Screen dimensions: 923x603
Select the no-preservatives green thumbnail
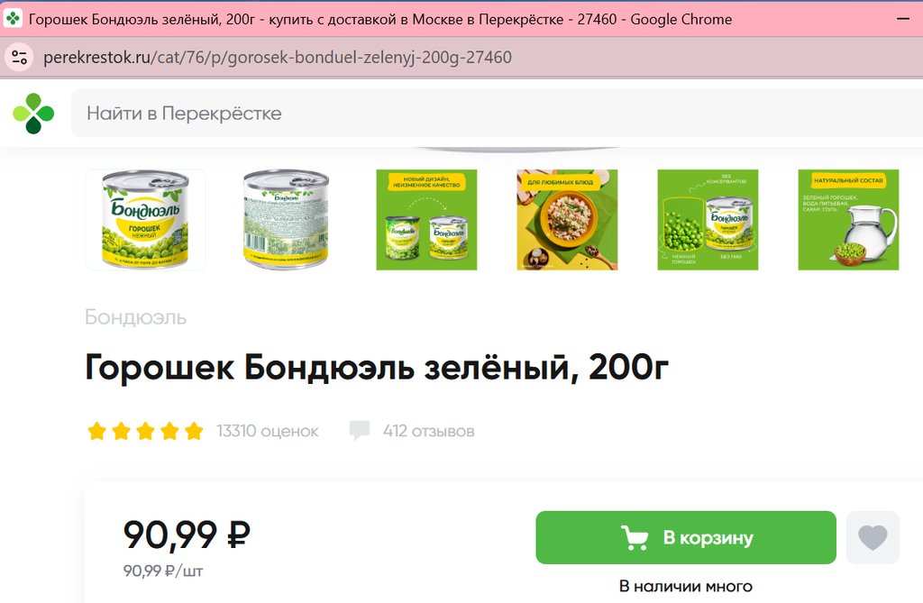(708, 220)
